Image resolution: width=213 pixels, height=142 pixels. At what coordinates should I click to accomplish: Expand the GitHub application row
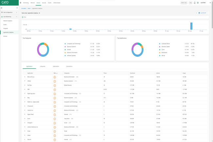[25, 81]
